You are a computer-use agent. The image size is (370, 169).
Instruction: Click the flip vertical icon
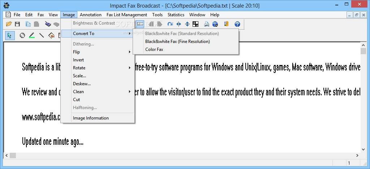pos(188,24)
